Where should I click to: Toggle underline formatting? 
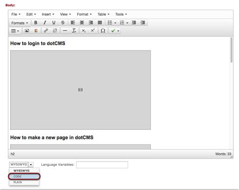[x=53, y=23]
